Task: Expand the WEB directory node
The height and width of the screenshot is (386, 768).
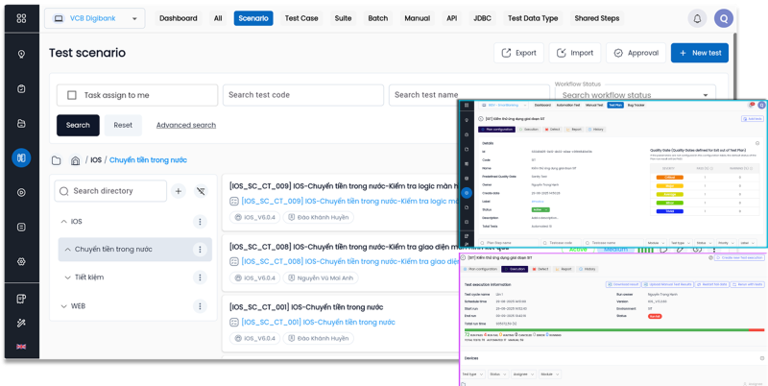Action: [62, 306]
